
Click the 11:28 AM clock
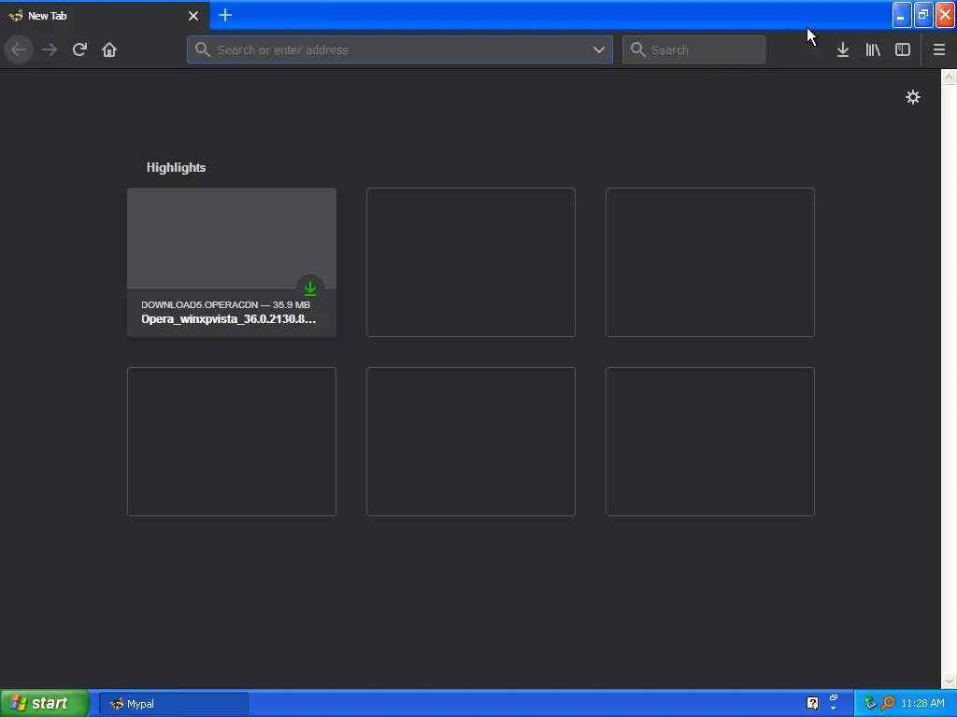pyautogui.click(x=922, y=703)
